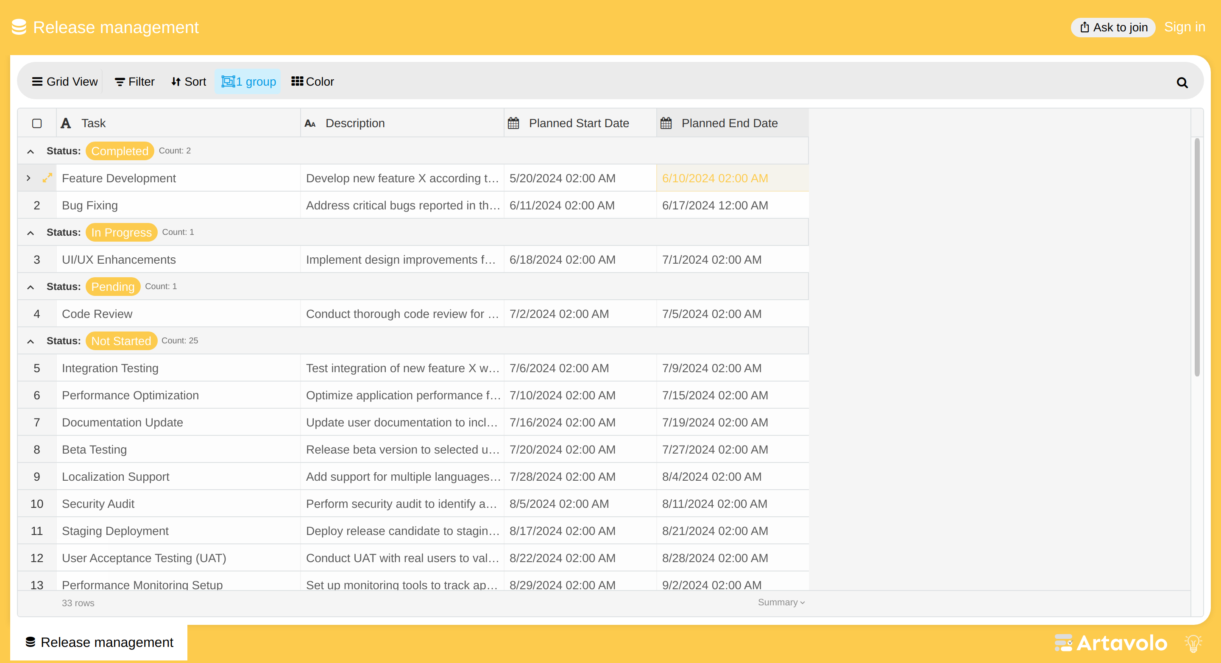
Task: Open the Color settings
Action: pyautogui.click(x=312, y=82)
